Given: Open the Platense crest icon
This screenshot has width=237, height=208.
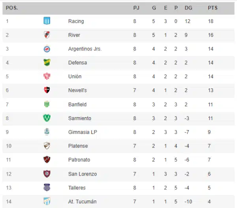Looking at the screenshot, I should point(47,146).
